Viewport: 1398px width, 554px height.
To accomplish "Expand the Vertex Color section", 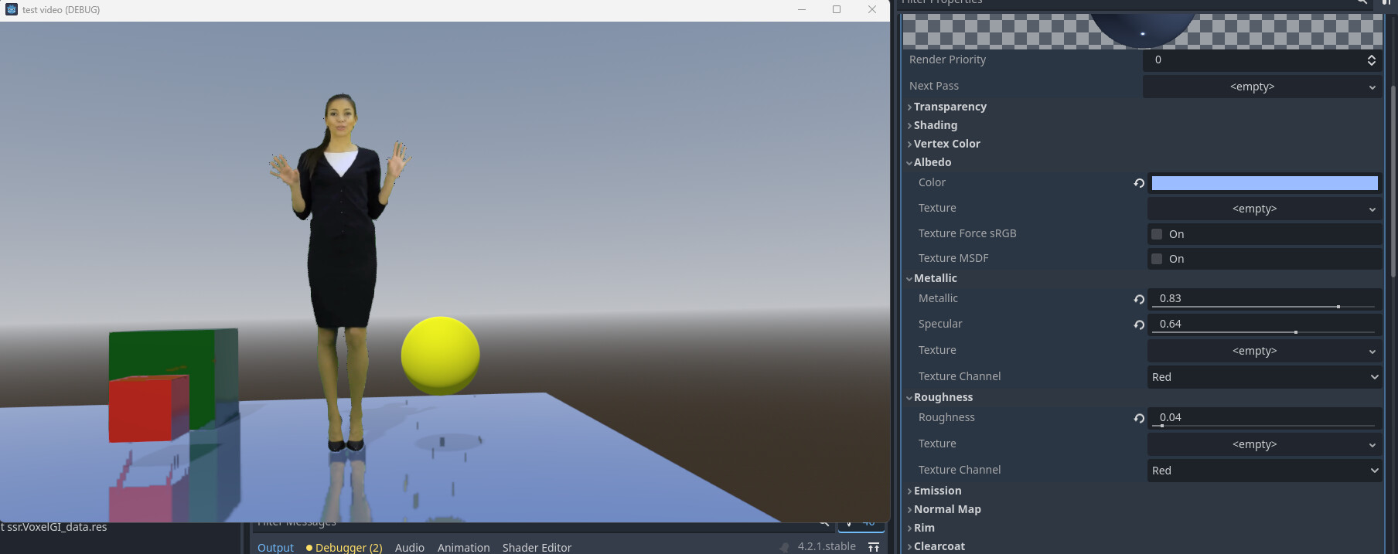I will click(x=946, y=144).
